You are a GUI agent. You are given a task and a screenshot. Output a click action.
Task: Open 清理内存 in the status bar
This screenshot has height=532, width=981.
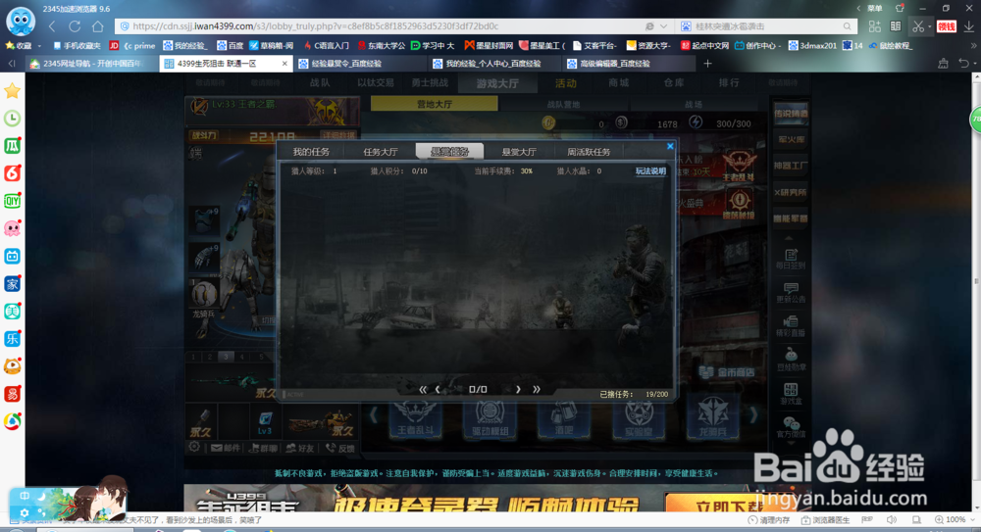coord(769,520)
